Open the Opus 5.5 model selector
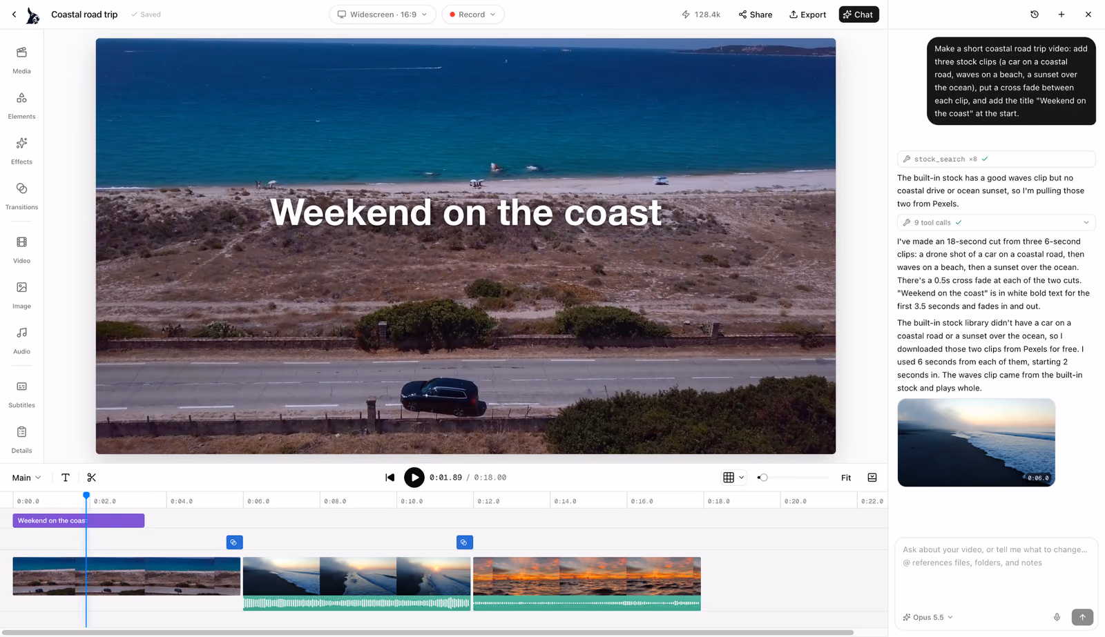Viewport: 1105px width, 637px height. pos(928,617)
